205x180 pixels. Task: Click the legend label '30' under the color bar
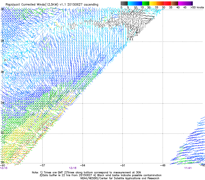tap(163, 7)
